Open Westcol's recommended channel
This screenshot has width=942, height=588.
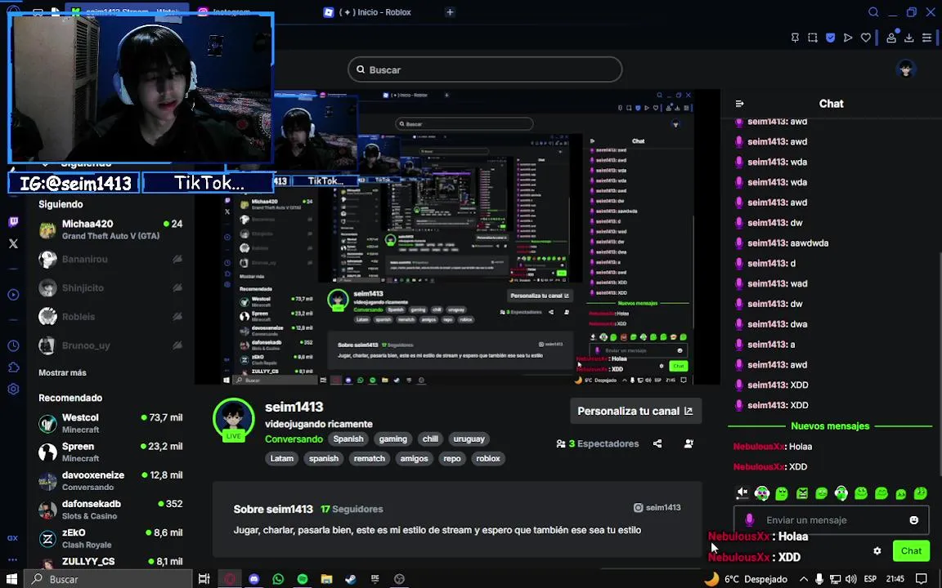pos(110,423)
